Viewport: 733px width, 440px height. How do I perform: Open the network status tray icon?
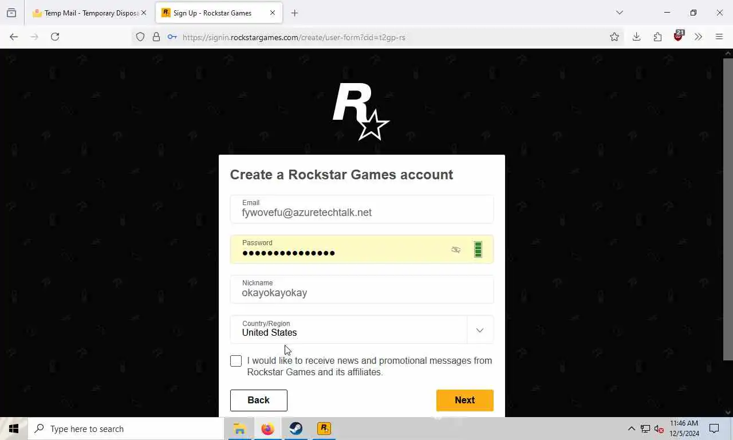click(x=645, y=429)
